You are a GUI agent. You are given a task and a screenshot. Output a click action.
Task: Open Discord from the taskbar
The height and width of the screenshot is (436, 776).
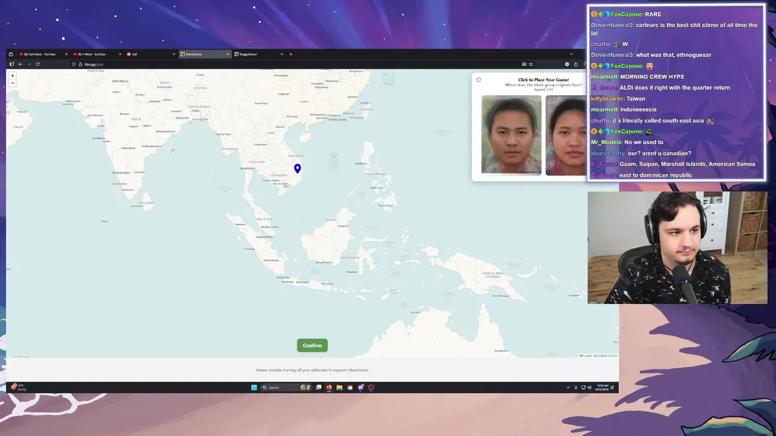361,388
